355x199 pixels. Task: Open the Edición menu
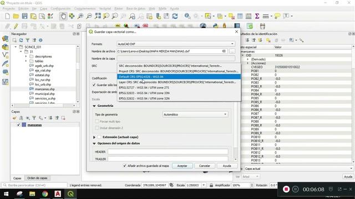23,9
